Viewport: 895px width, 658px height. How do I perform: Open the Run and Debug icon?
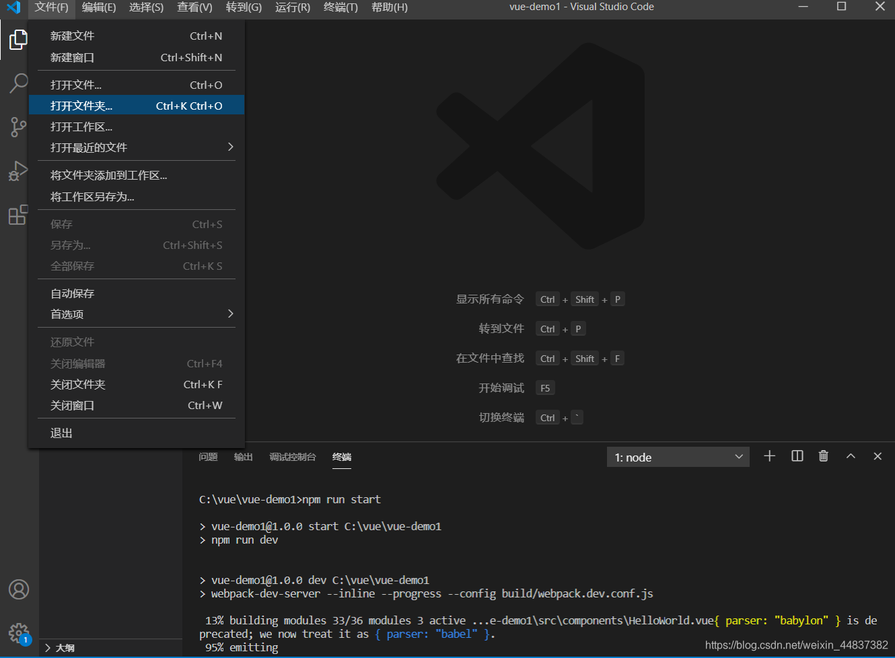coord(18,171)
